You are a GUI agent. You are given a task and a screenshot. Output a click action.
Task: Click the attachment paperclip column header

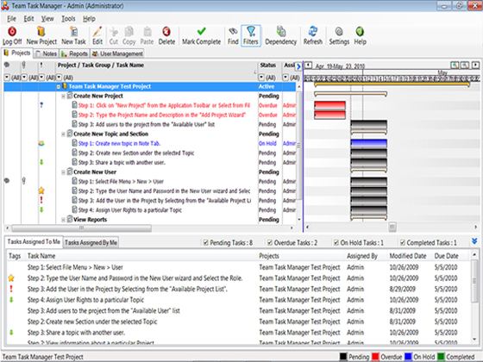pyautogui.click(x=24, y=65)
